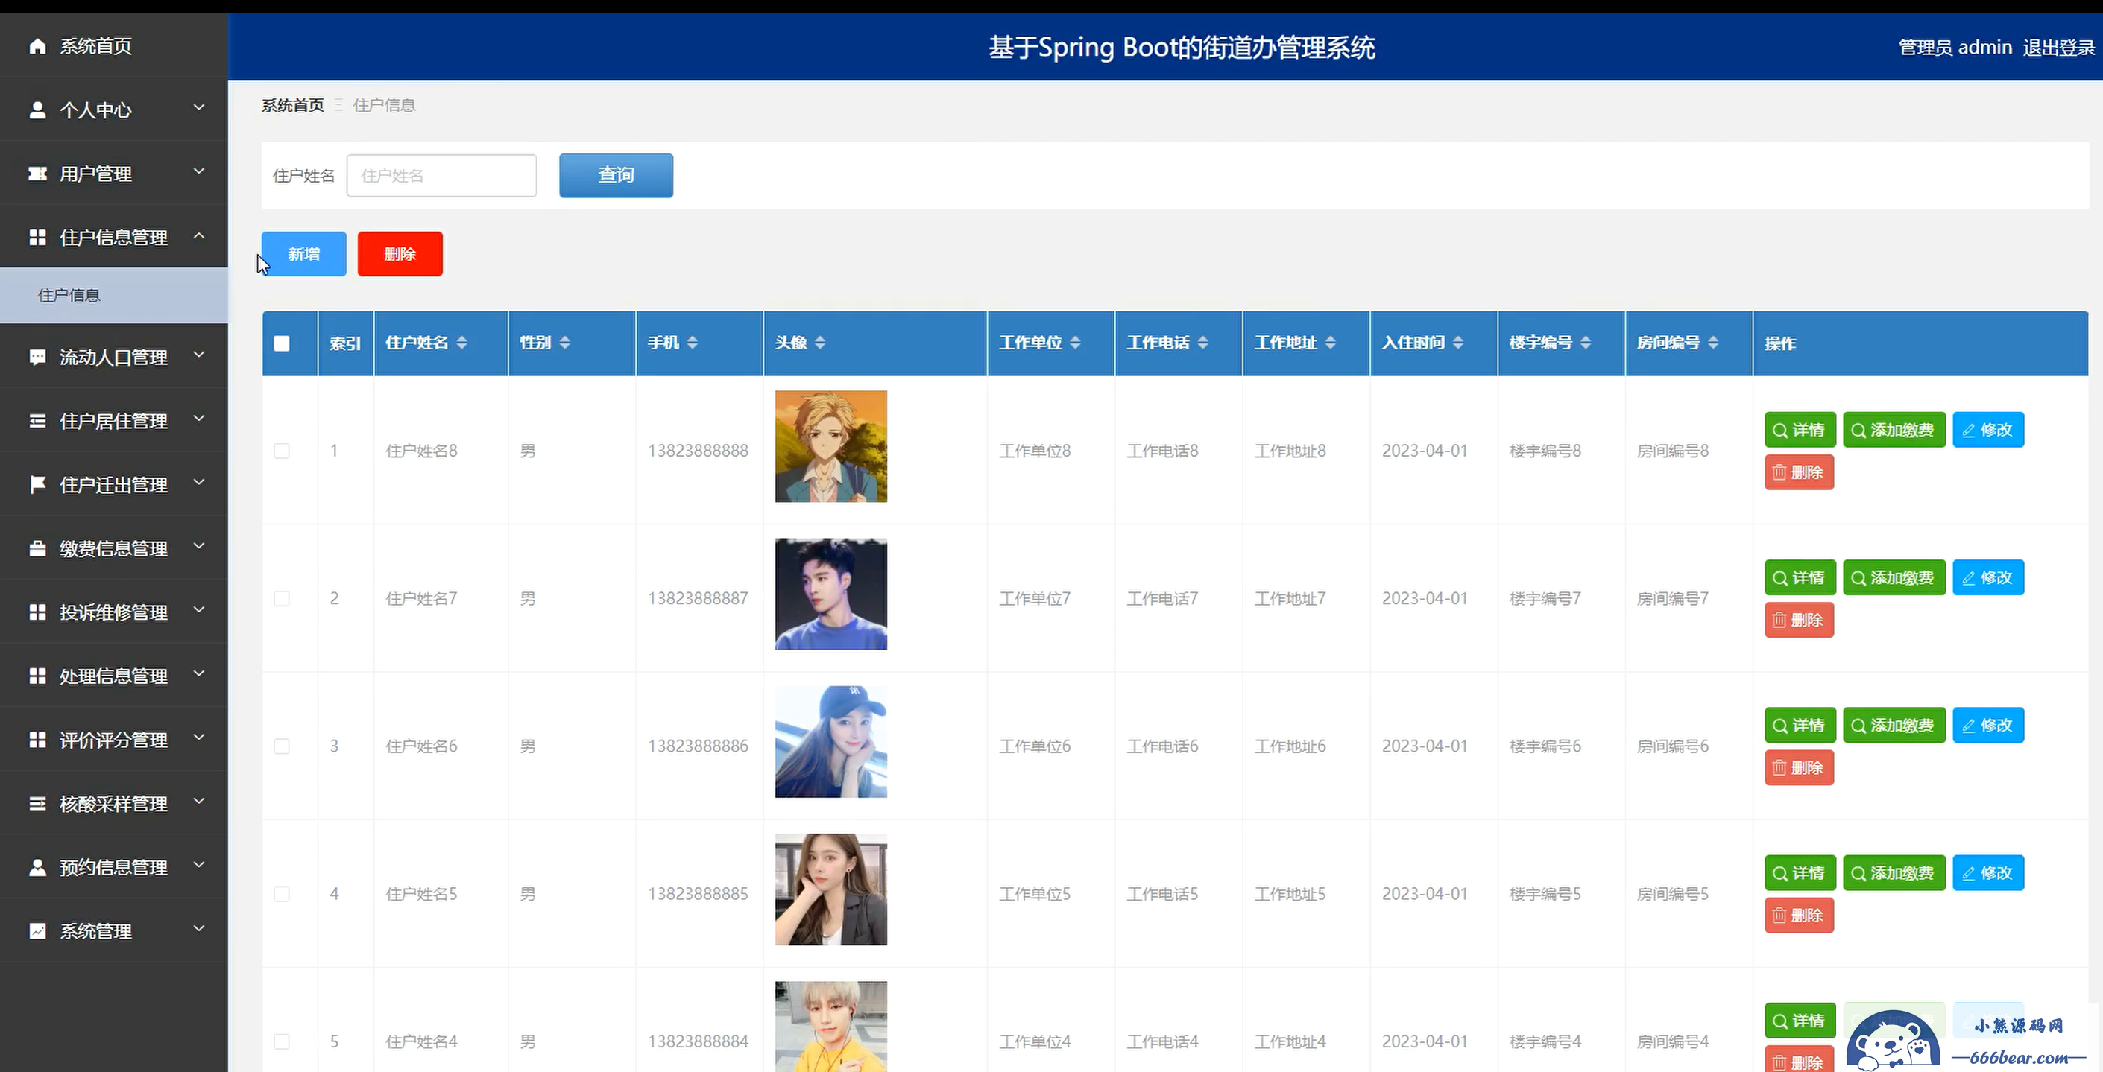Open 评价评分管理 menu label

coord(113,740)
